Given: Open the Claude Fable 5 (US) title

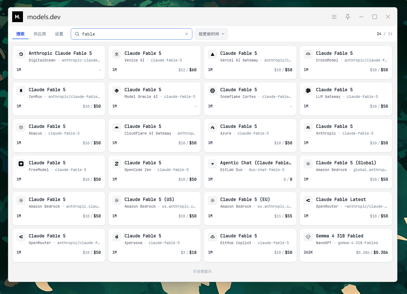Looking at the screenshot, I should click(x=149, y=199).
